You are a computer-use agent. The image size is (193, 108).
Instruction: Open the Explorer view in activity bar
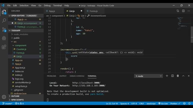tap(4, 12)
